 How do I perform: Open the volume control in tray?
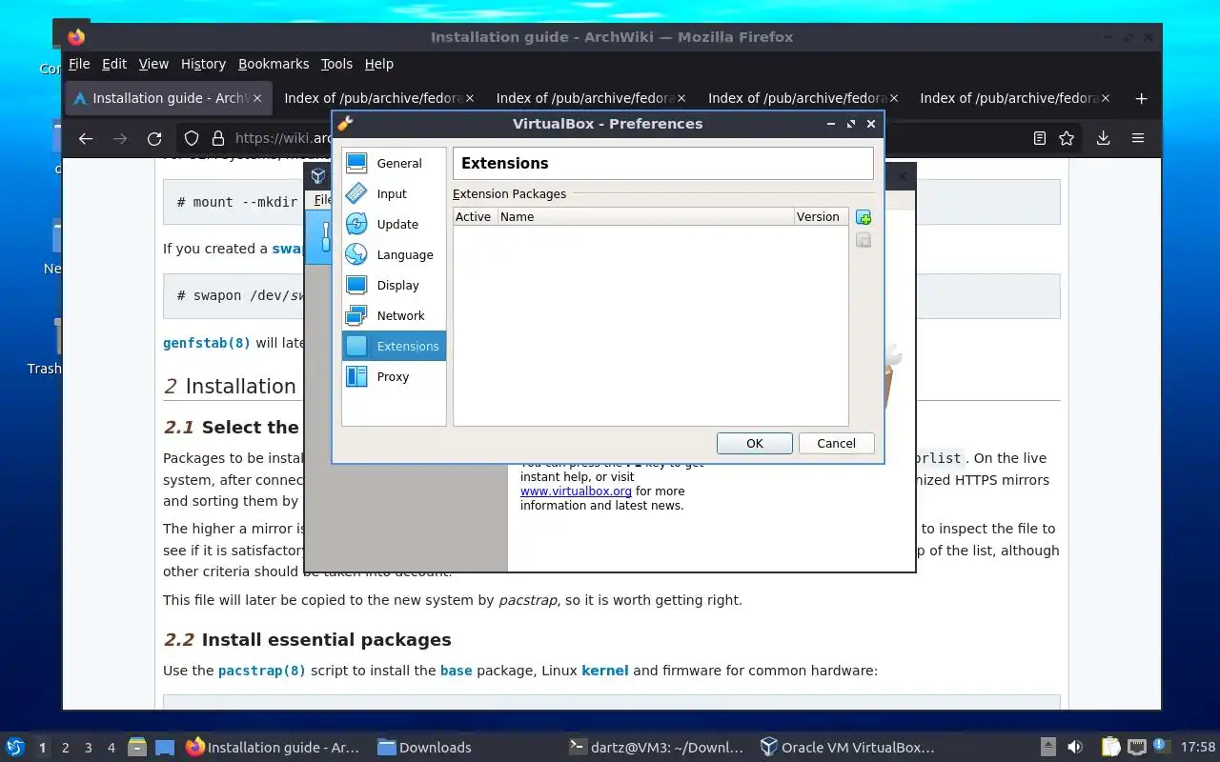click(x=1075, y=748)
